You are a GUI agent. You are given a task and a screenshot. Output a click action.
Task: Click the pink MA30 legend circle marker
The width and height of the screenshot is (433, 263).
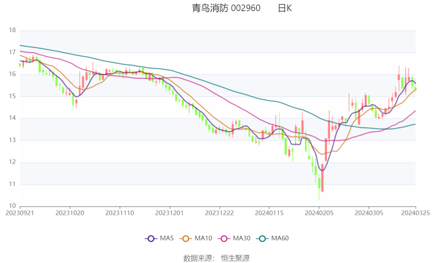point(225,239)
